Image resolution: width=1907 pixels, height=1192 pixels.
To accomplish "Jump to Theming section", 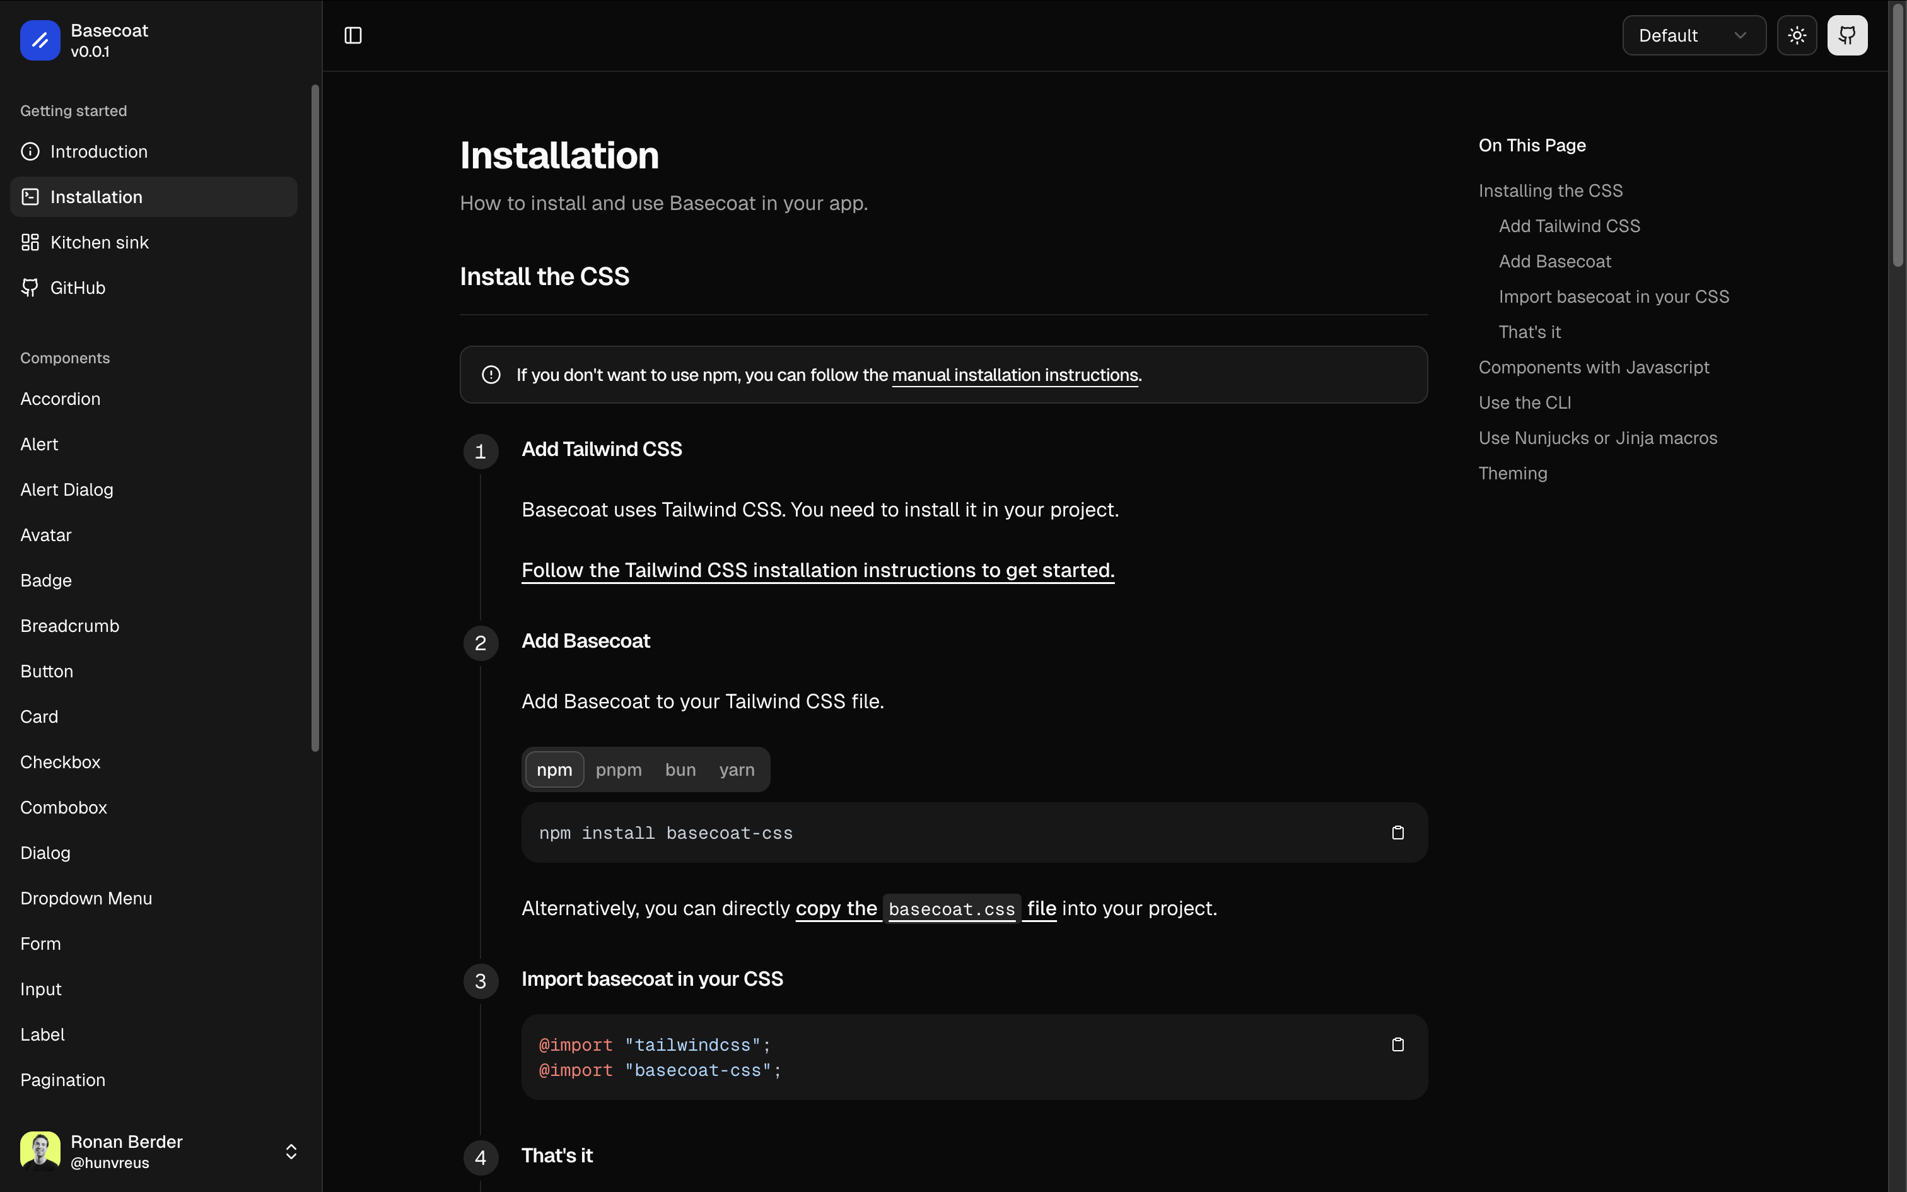I will point(1512,473).
